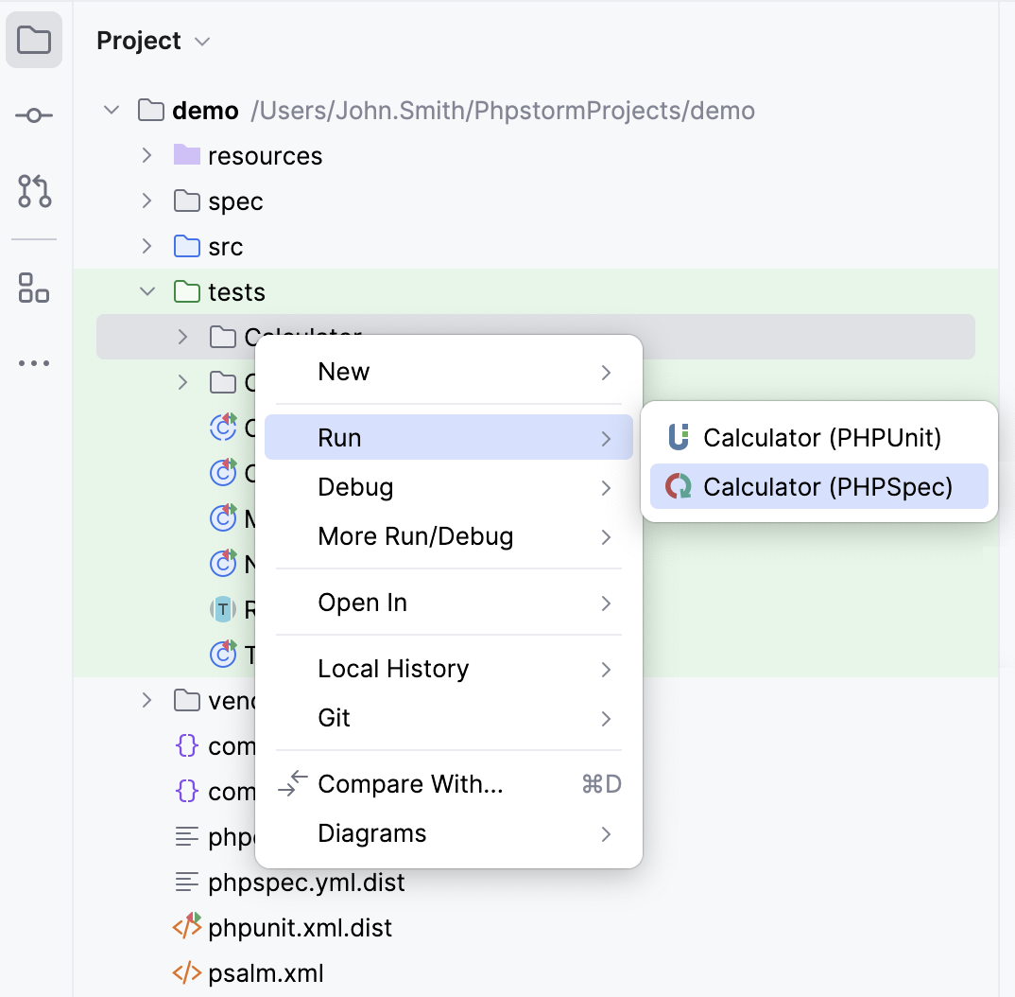Open the New submenu
The image size is (1015, 997).
449,372
